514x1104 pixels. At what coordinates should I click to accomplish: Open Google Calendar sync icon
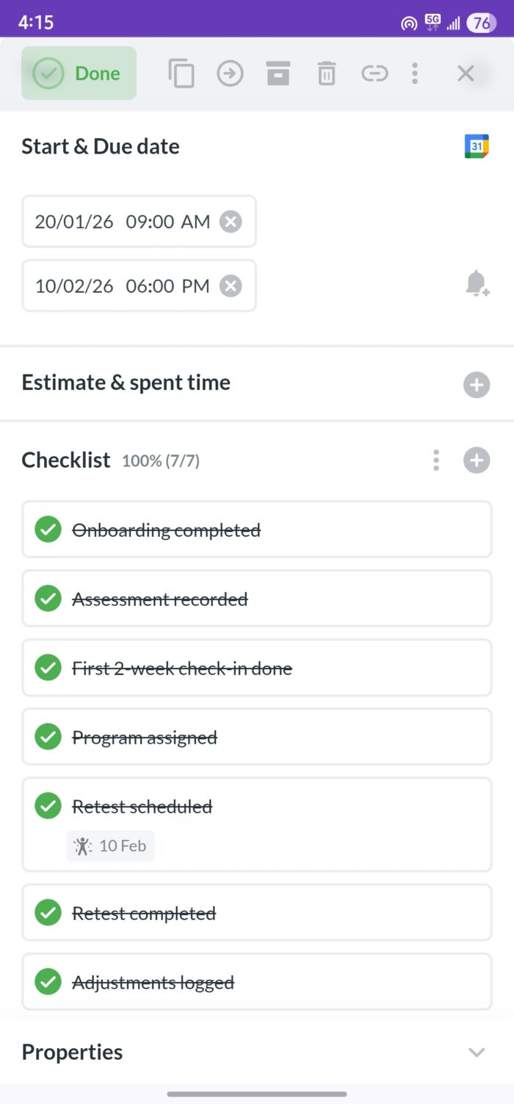[476, 146]
